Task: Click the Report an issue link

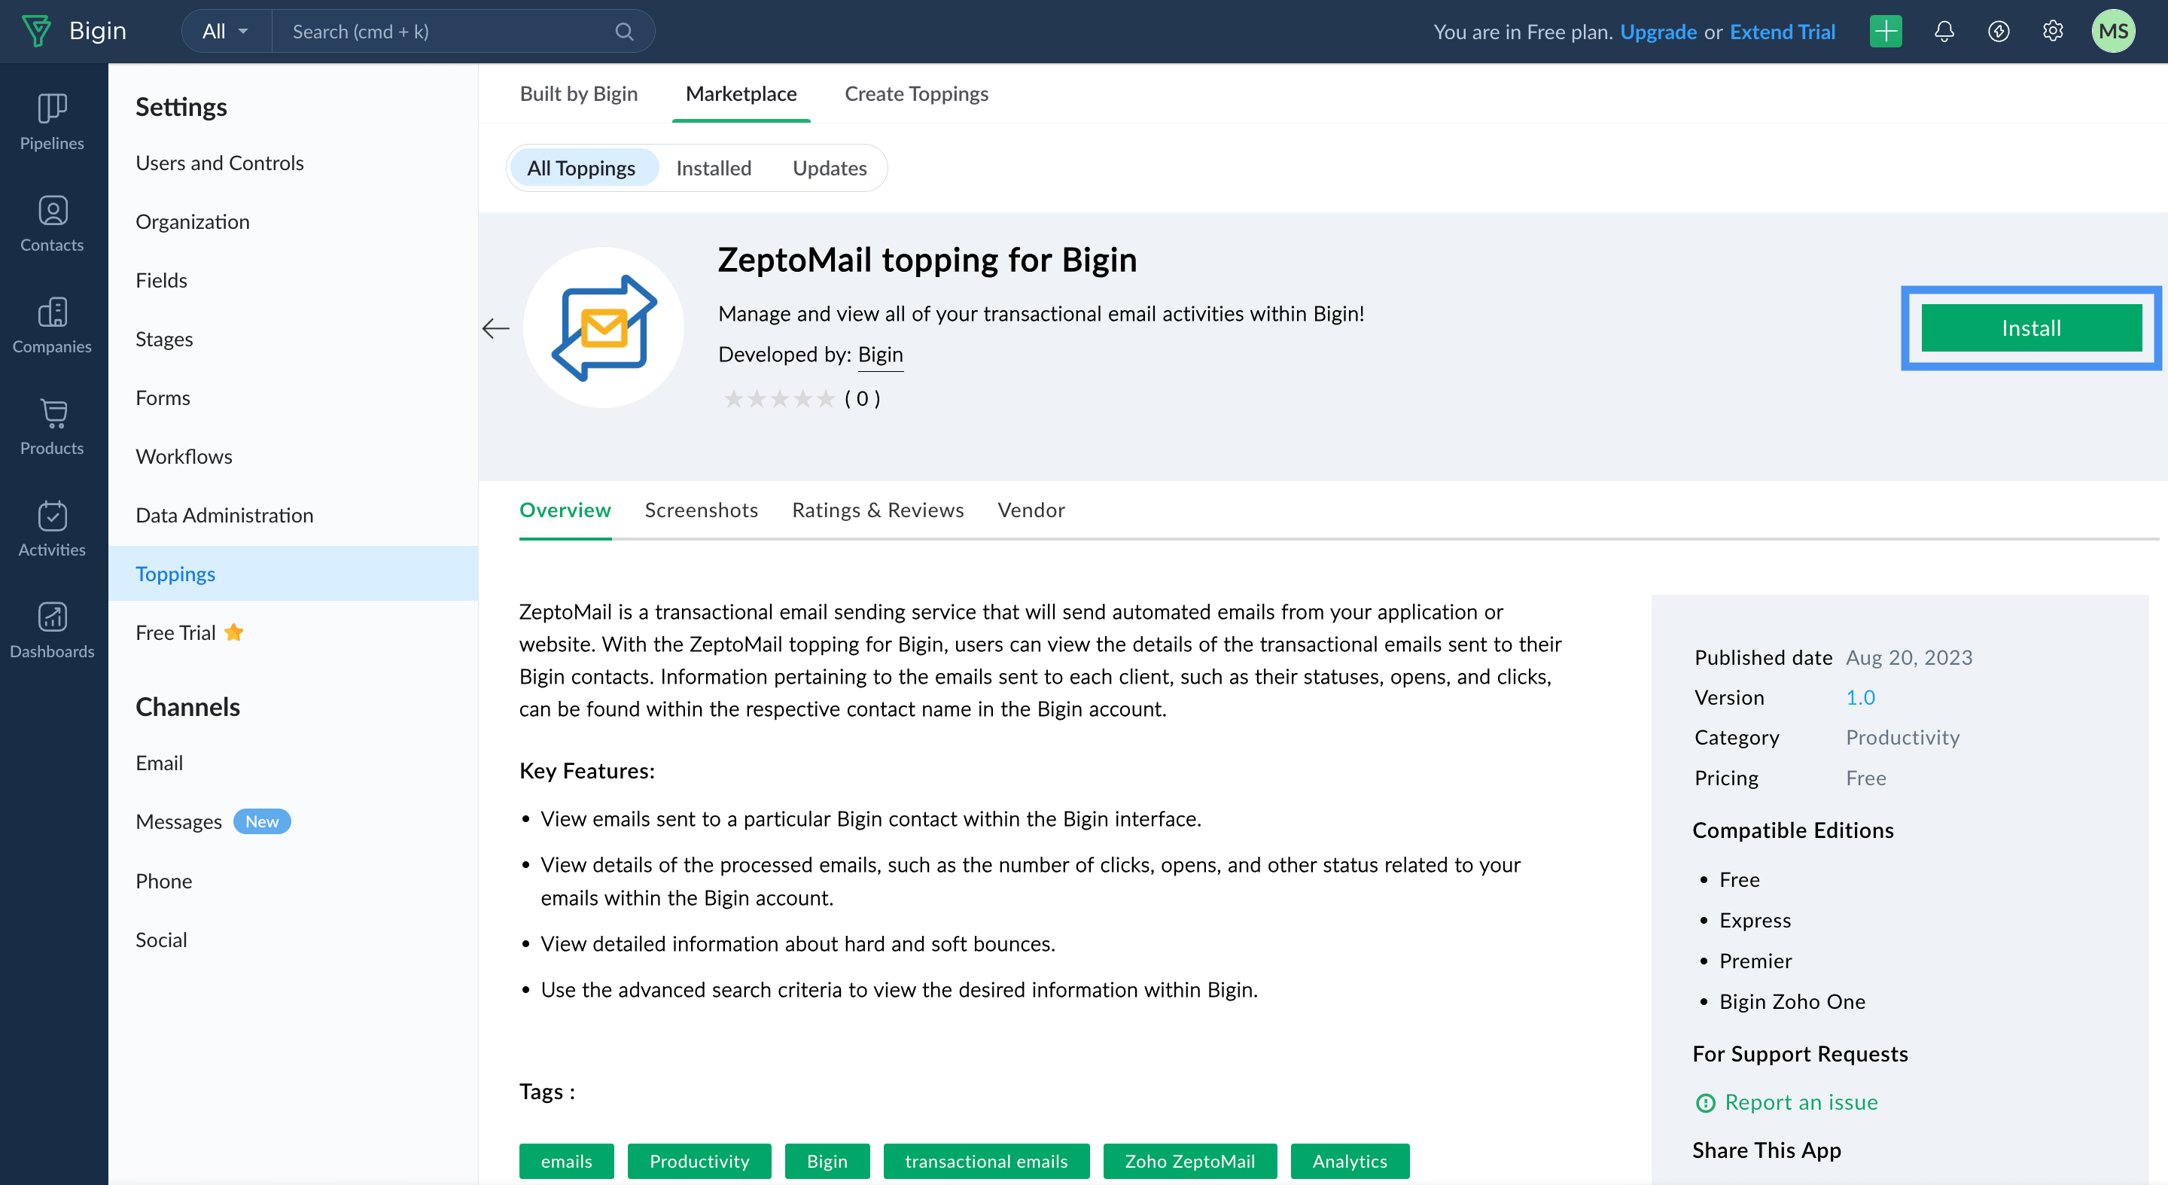Action: (x=1800, y=1101)
